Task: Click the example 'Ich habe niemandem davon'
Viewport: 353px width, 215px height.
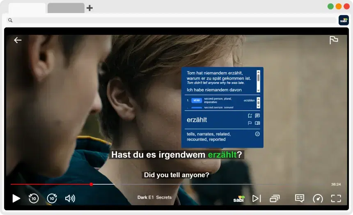Action: 214,90
